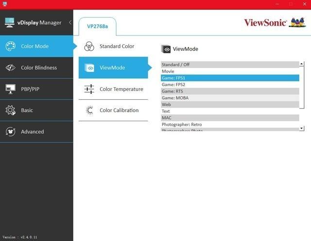The width and height of the screenshot is (311, 241).
Task: Open the Basic settings section
Action: pyautogui.click(x=36, y=110)
